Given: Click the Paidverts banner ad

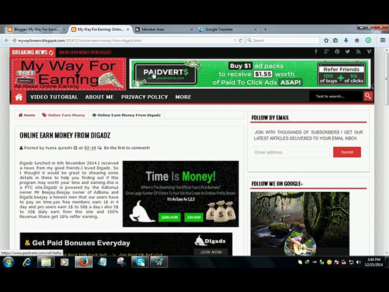Looking at the screenshot, I should [x=250, y=74].
